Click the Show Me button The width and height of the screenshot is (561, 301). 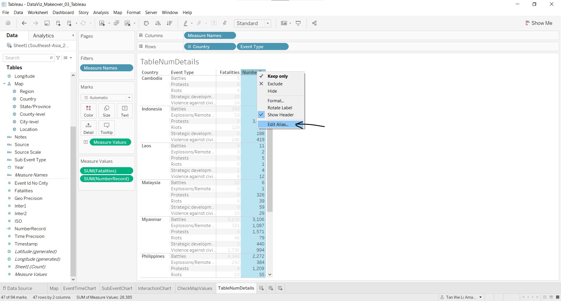pyautogui.click(x=539, y=23)
